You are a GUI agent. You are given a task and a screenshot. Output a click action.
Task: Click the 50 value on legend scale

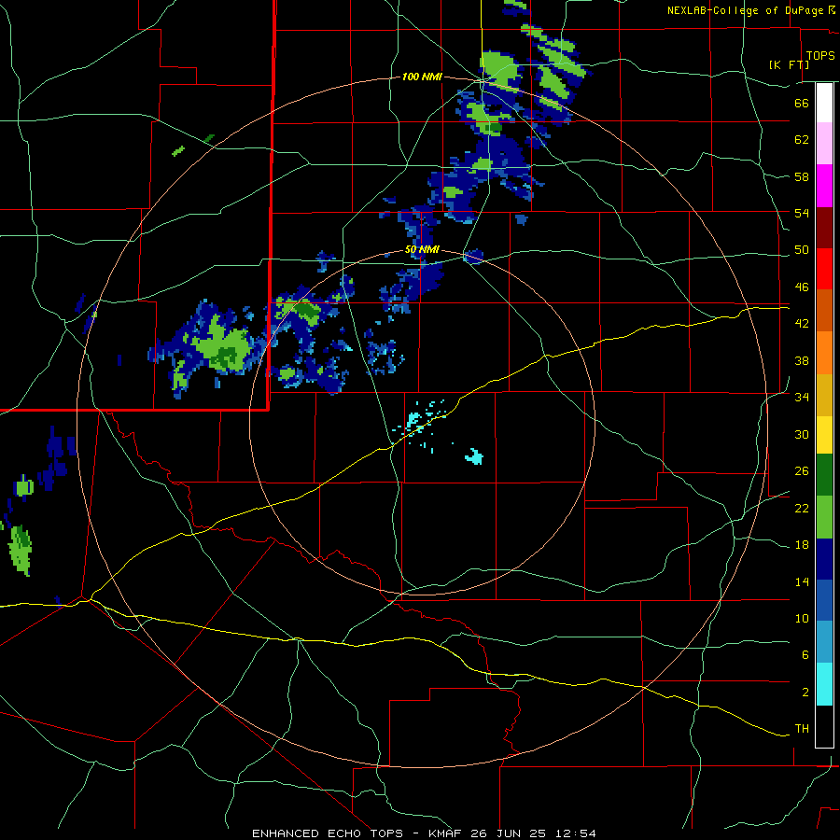(x=802, y=250)
